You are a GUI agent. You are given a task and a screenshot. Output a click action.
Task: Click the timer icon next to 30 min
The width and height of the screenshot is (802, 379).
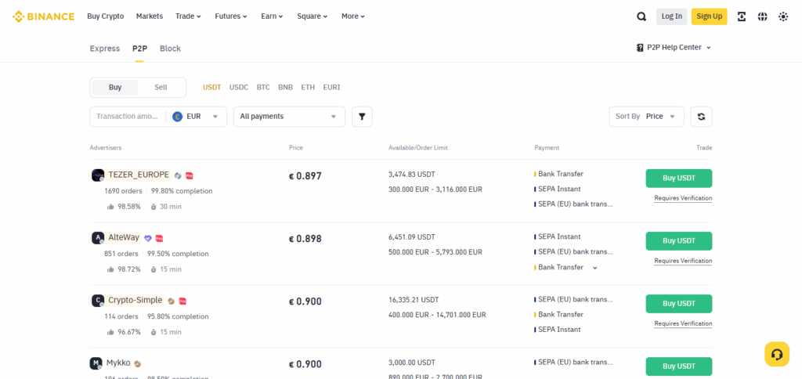(154, 207)
